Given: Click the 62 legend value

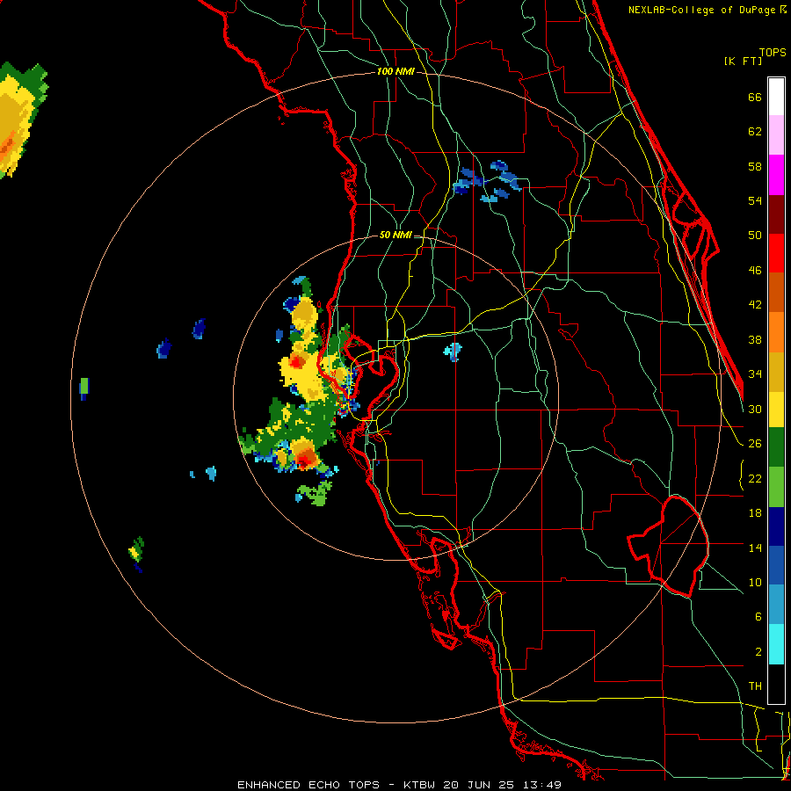Looking at the screenshot, I should tap(755, 132).
